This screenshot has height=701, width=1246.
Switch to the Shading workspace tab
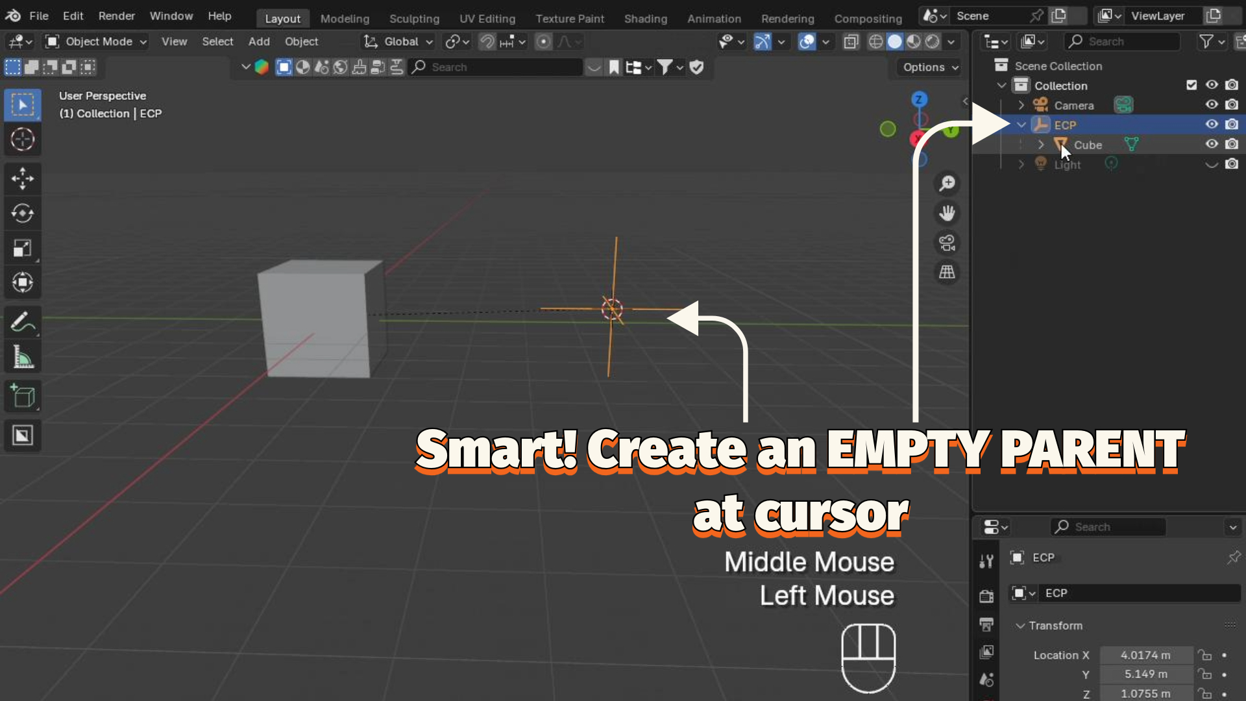[x=645, y=18]
